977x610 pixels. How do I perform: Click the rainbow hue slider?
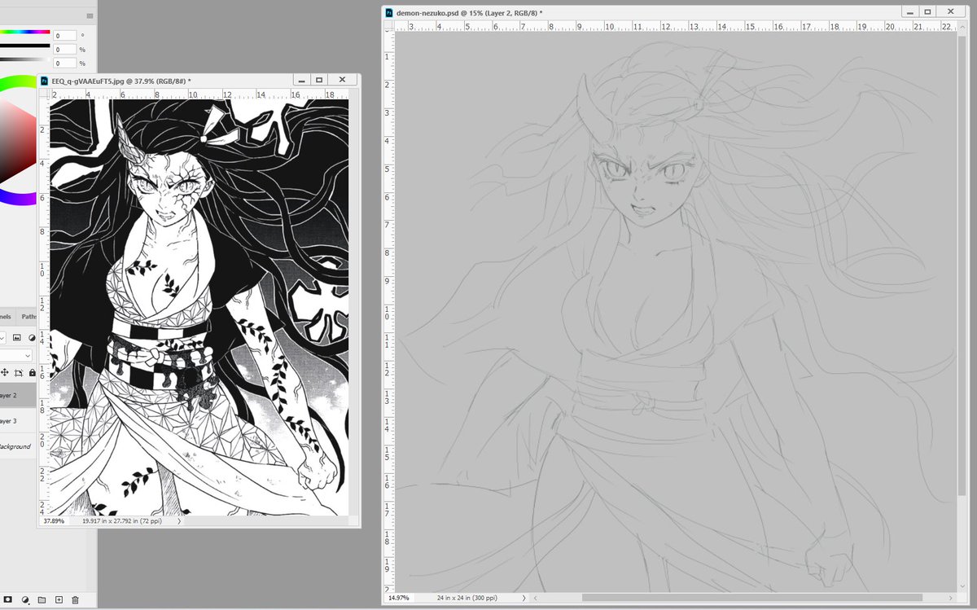coord(24,32)
